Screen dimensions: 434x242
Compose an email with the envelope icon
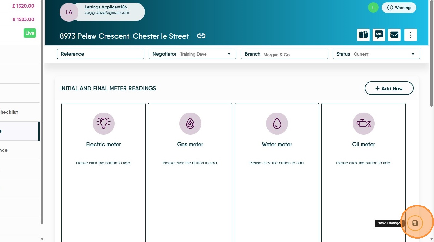(x=394, y=35)
